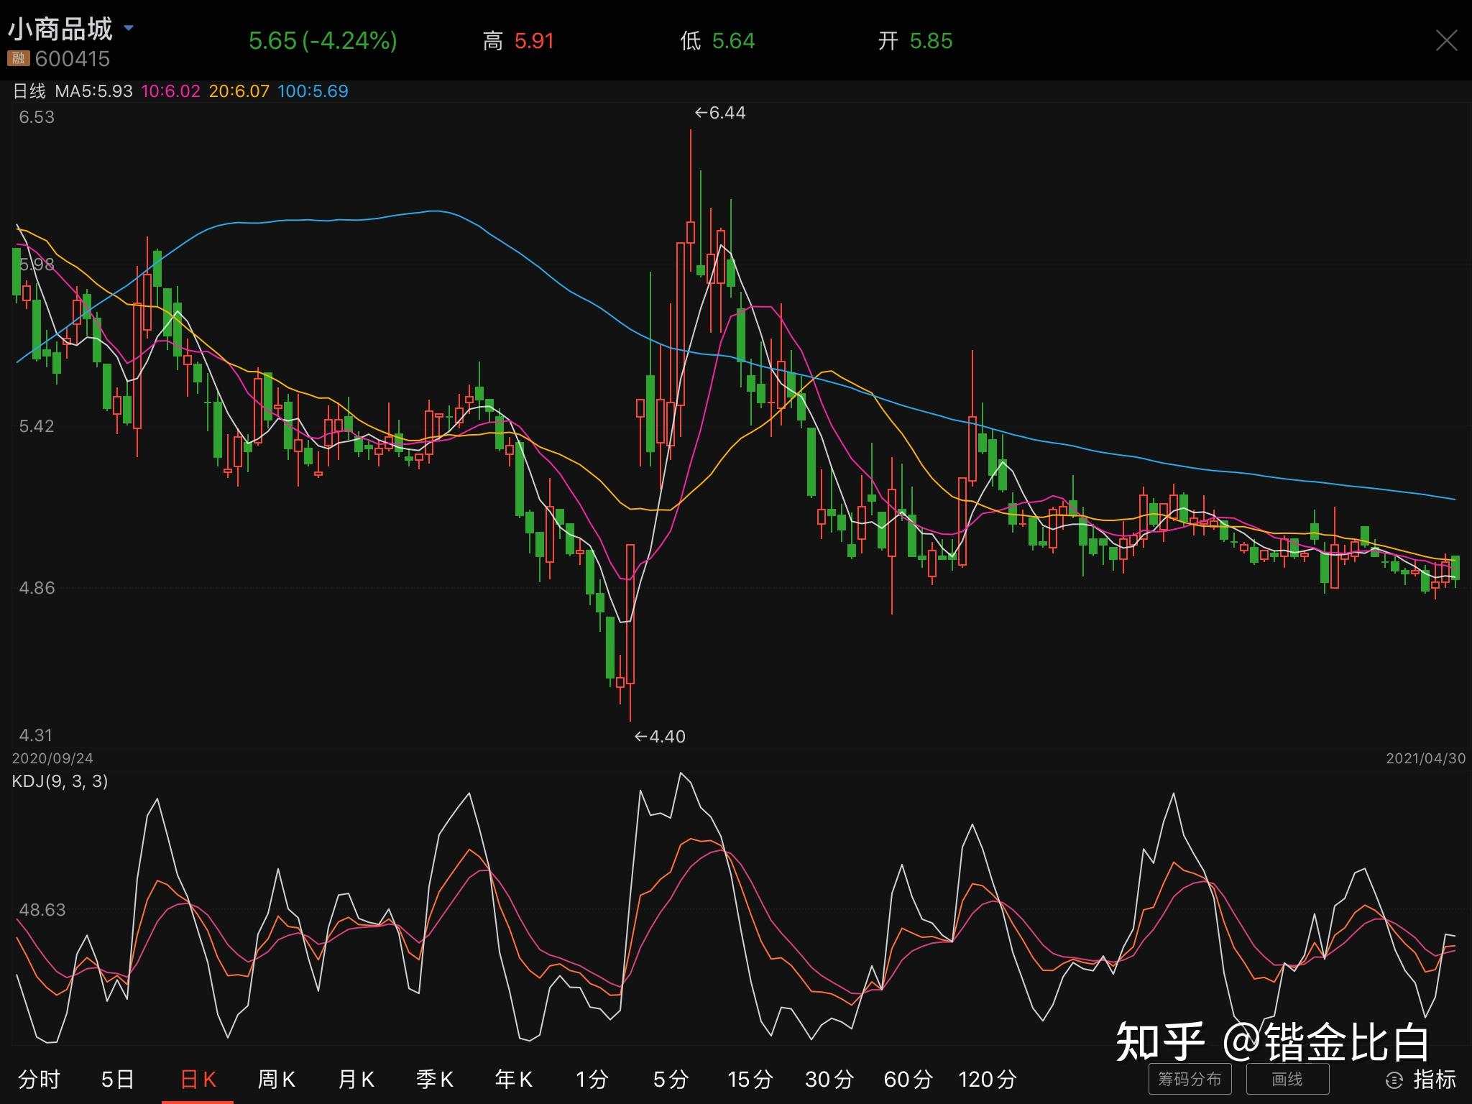Image resolution: width=1472 pixels, height=1104 pixels.
Task: Close the chart with the X icon
Action: 1446,41
